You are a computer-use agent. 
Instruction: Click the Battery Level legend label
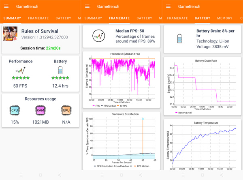184,113
